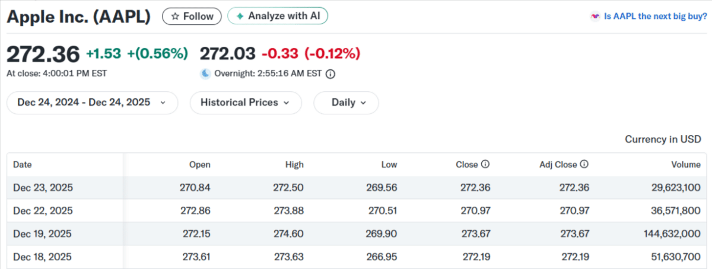The image size is (712, 269).
Task: Open the Daily frequency dropdown
Action: [346, 103]
